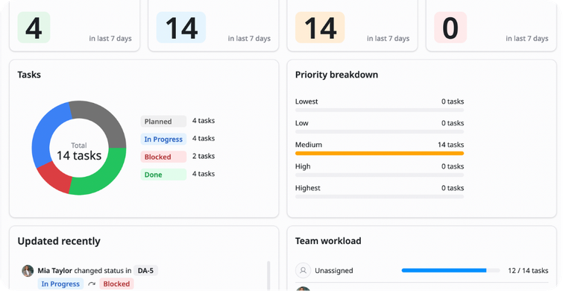The height and width of the screenshot is (291, 563).
Task: Click the status change arrow icon
Action: [92, 284]
